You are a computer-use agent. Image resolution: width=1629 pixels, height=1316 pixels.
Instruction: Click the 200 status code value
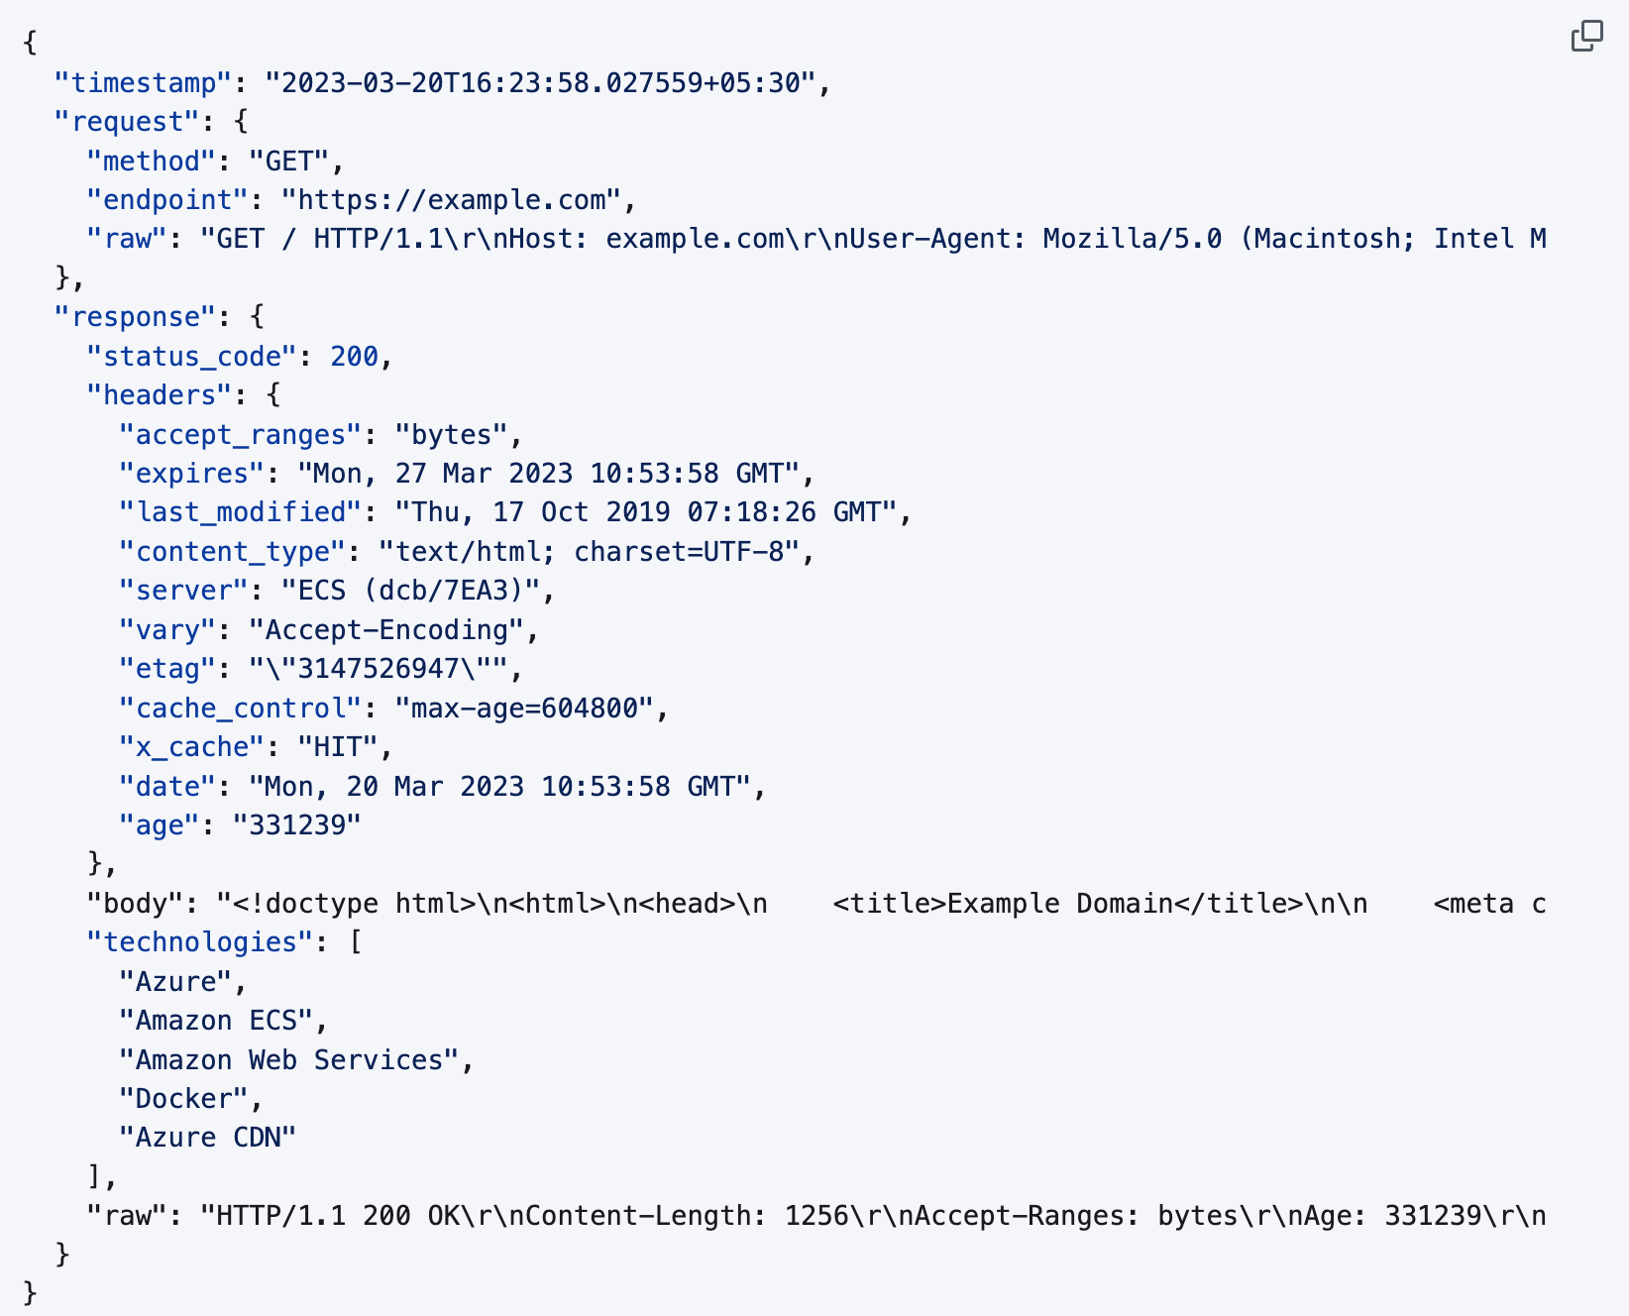354,357
